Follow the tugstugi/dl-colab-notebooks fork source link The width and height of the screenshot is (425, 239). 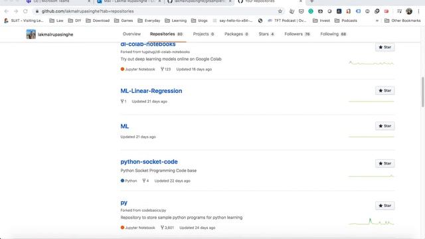tap(165, 52)
